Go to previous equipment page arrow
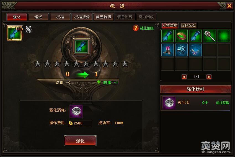235x157 pixels. click(x=184, y=77)
